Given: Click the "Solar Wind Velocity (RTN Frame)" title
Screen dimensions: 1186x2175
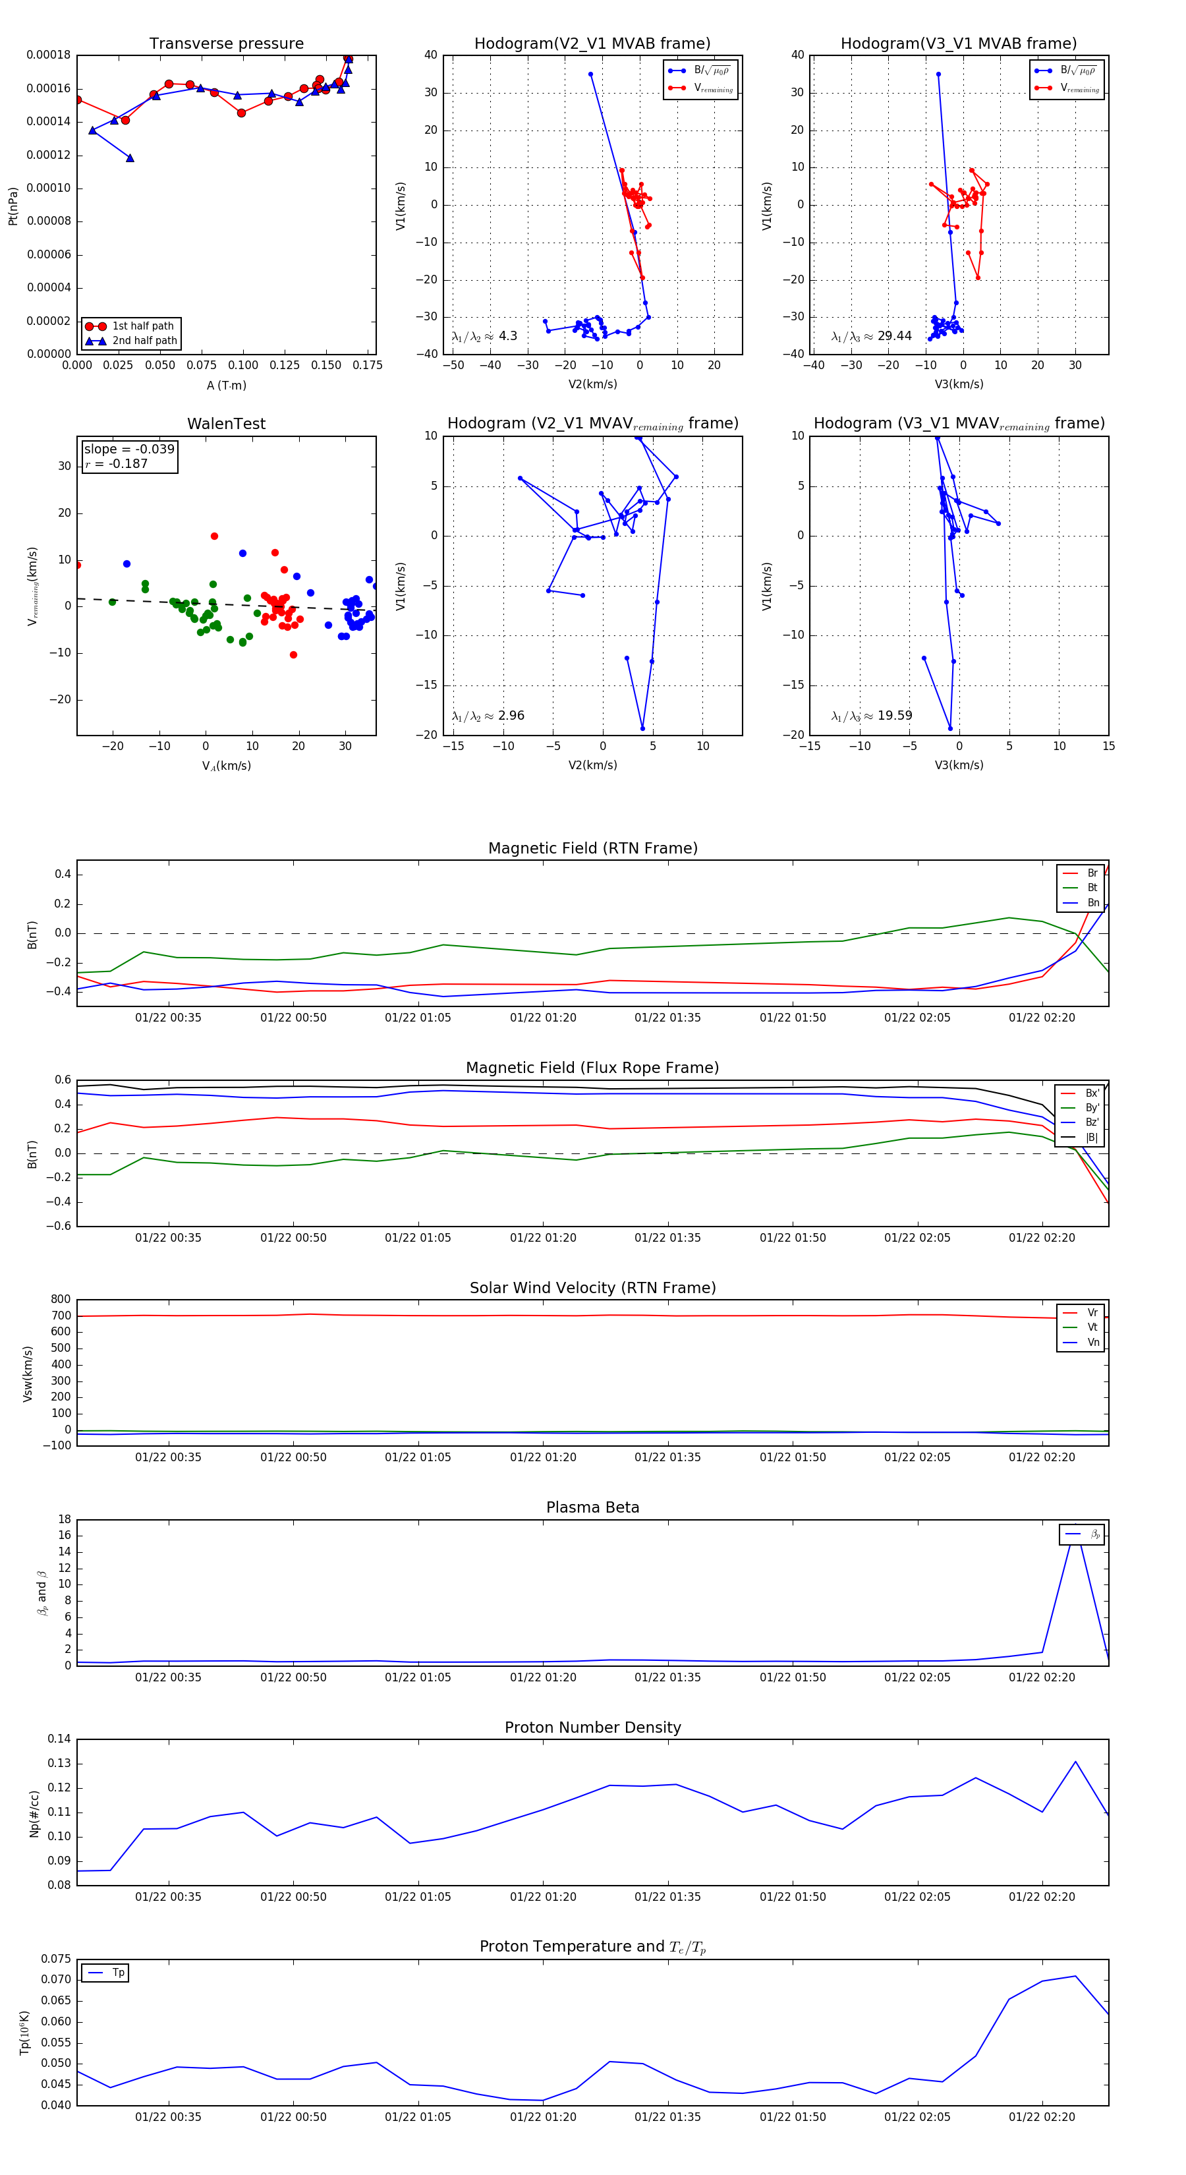Looking at the screenshot, I should click(x=592, y=1288).
